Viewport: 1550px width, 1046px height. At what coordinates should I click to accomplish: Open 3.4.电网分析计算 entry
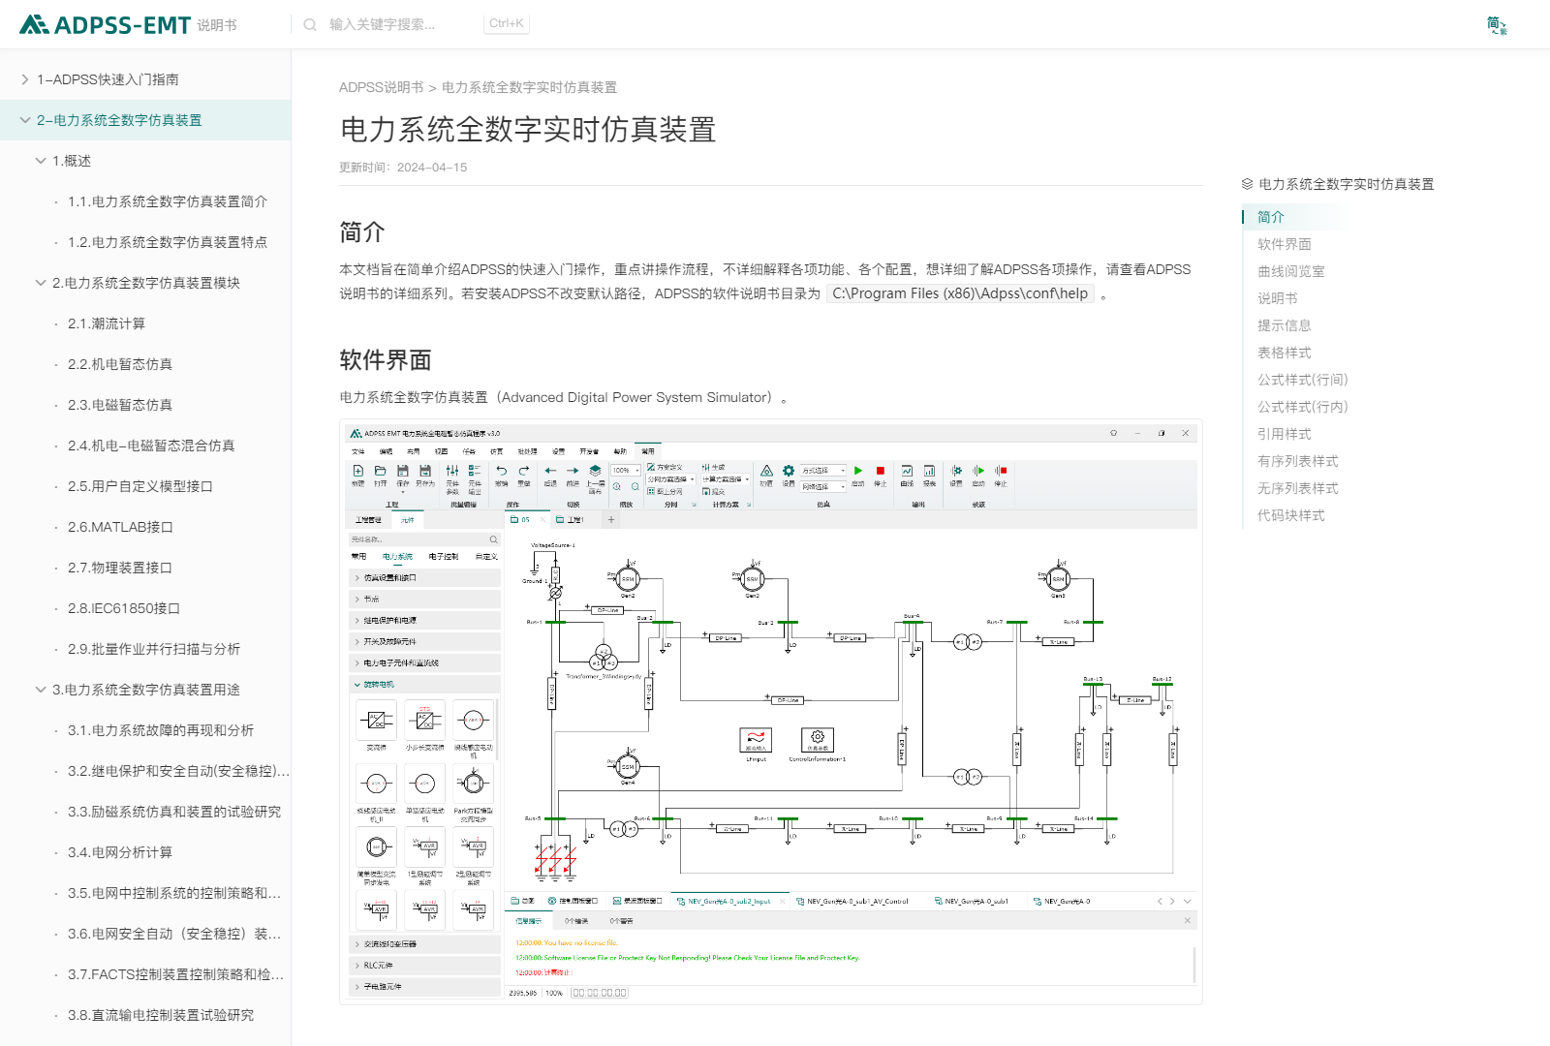(120, 852)
